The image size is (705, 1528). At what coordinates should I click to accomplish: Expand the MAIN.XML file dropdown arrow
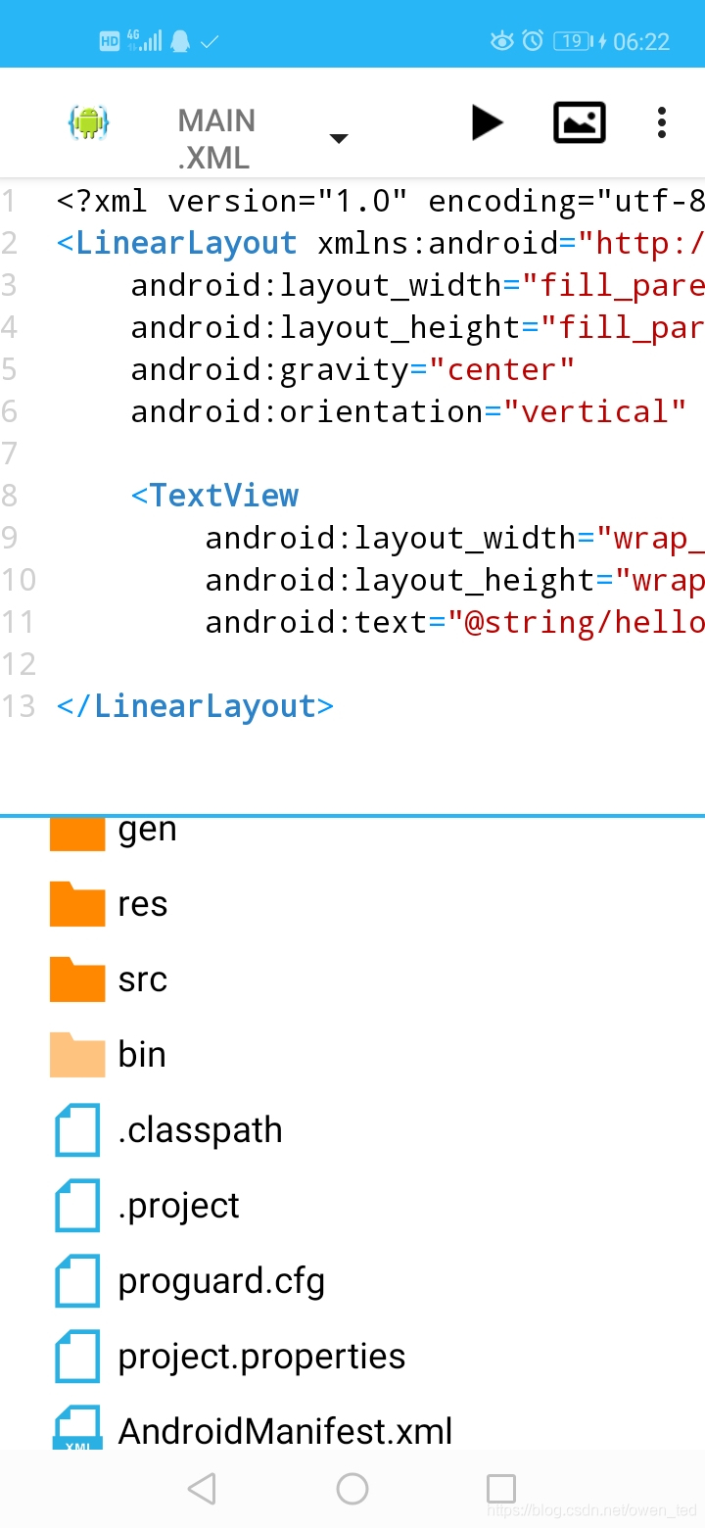339,139
